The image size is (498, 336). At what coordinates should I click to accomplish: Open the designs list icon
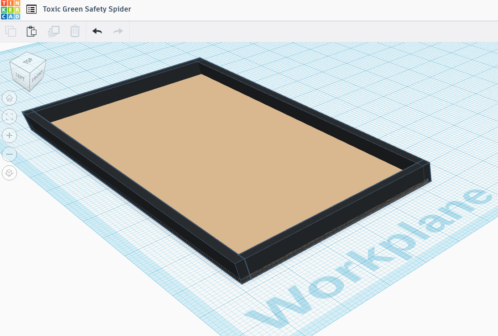point(31,9)
